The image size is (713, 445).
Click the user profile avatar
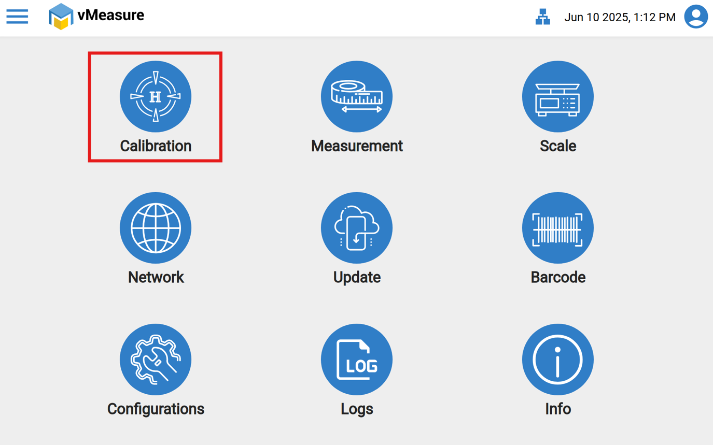coord(696,17)
